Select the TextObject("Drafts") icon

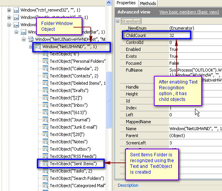(45, 90)
